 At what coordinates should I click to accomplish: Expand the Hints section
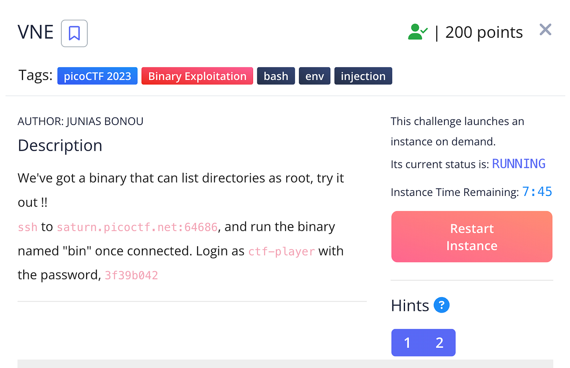410,305
